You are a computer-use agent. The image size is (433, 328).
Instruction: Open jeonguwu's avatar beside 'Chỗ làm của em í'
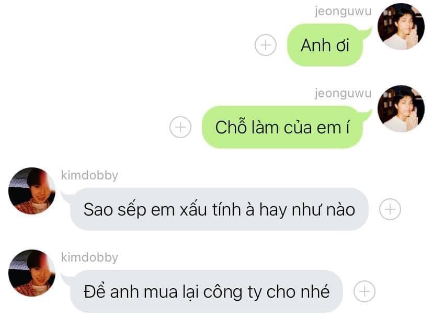point(401,109)
